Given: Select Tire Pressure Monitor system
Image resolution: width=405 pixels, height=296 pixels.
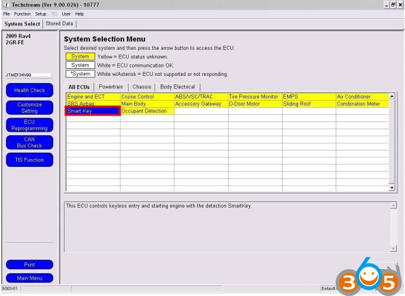Looking at the screenshot, I should click(x=255, y=97).
